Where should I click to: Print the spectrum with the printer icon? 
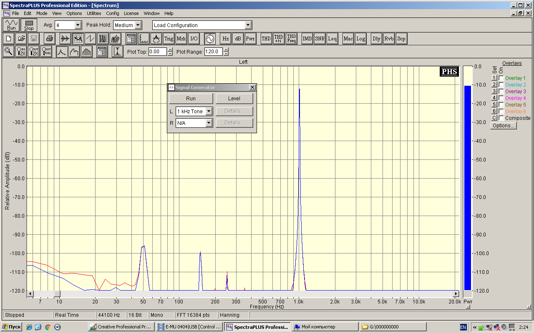click(50, 39)
